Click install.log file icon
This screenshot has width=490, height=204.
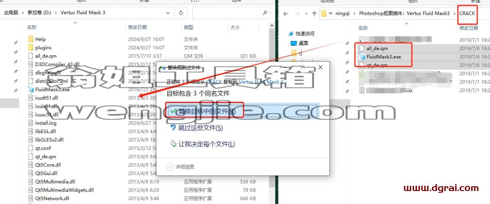tap(30, 123)
